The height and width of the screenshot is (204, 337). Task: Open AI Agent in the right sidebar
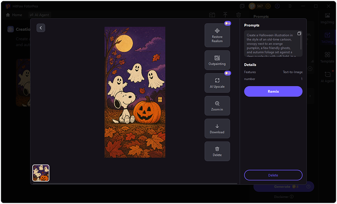327,77
